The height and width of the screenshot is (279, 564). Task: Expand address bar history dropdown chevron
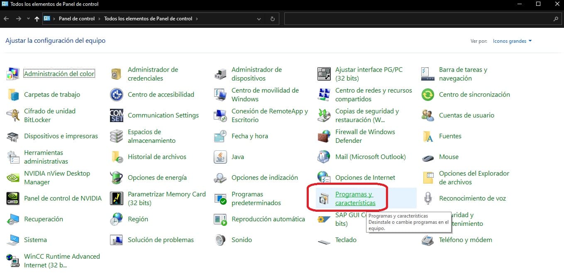pos(259,19)
